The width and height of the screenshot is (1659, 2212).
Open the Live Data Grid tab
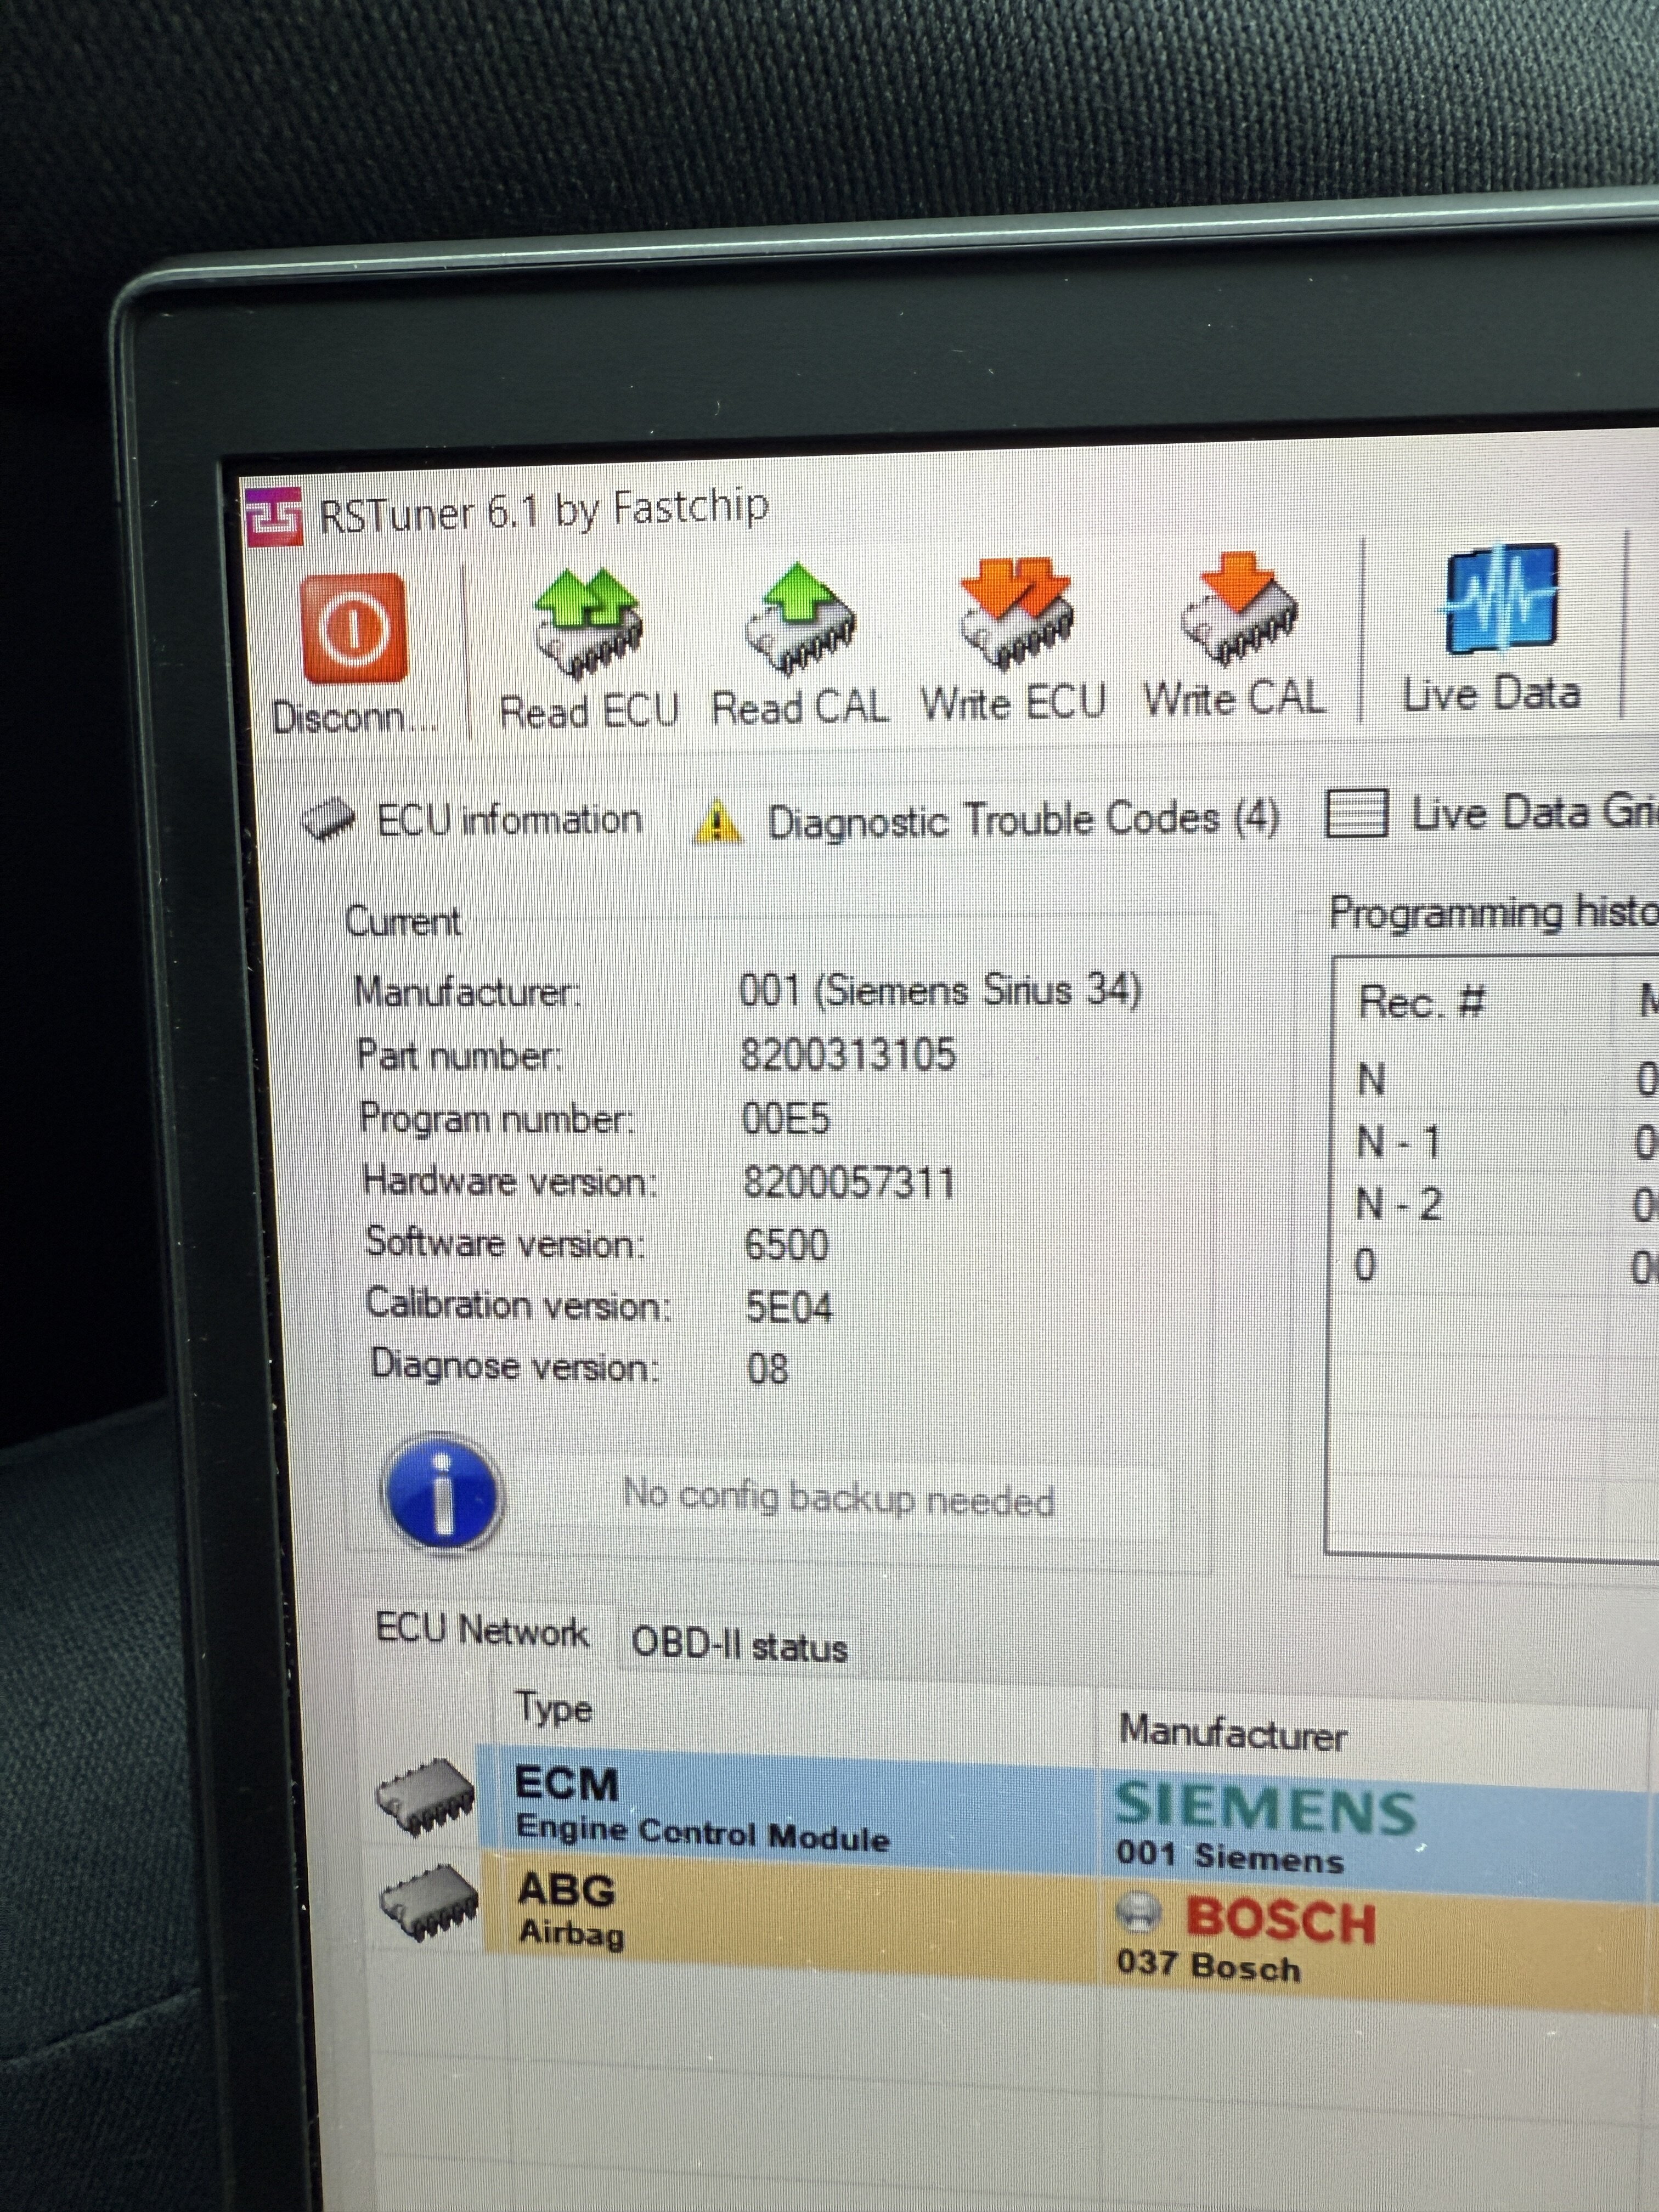point(1492,813)
